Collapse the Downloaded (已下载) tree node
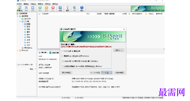The image size is (190, 101). 20,21
